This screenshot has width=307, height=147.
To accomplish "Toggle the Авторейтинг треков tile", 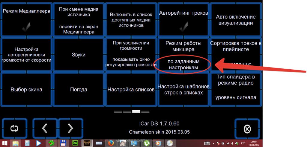I will click(x=183, y=20).
